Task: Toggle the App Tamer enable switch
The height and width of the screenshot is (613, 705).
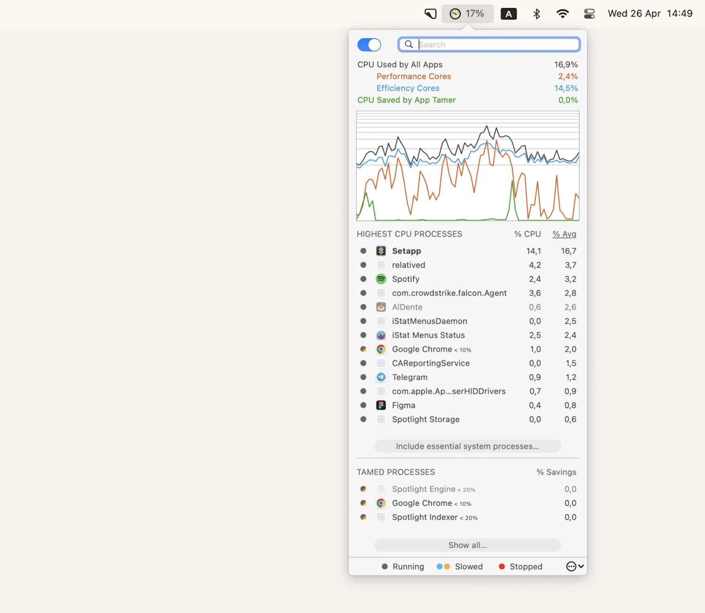Action: tap(369, 45)
